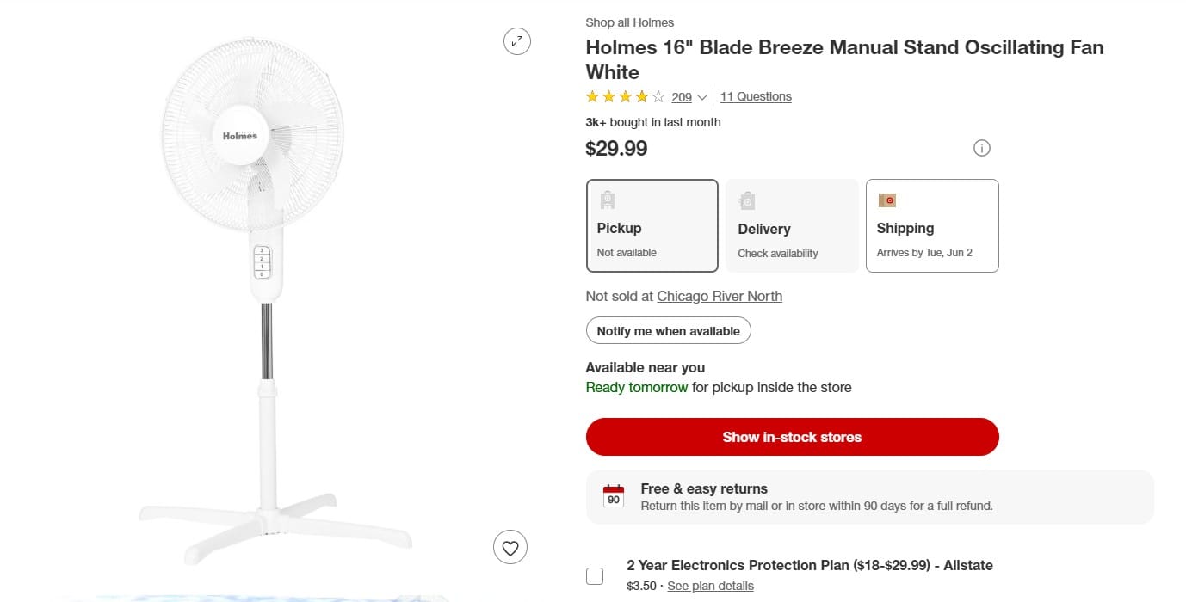Image resolution: width=1186 pixels, height=602 pixels.
Task: Expand the product image to fullscreen
Action: click(517, 41)
